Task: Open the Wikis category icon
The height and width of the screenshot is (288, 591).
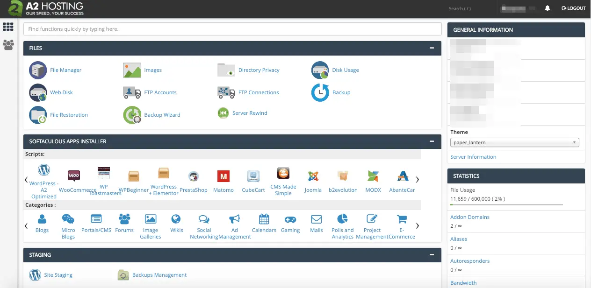Action: [x=176, y=218]
